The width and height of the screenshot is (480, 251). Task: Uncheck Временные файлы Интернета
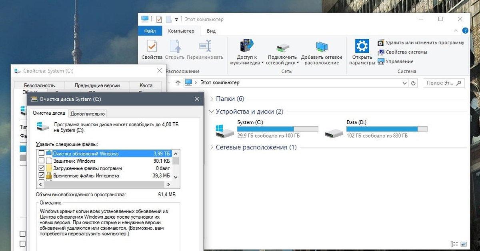(x=42, y=175)
